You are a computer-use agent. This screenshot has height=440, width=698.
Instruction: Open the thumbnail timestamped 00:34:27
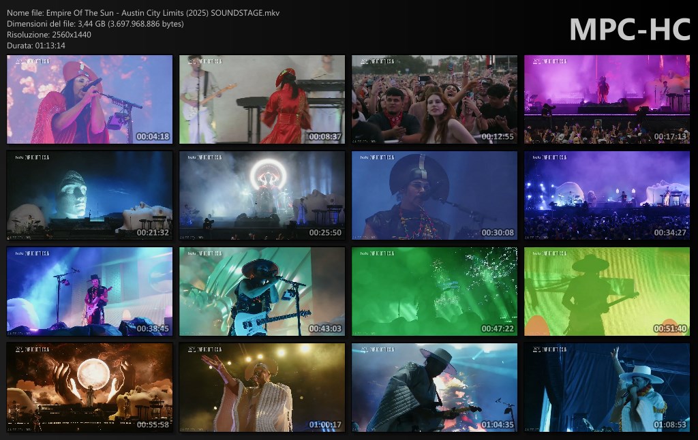(607, 195)
